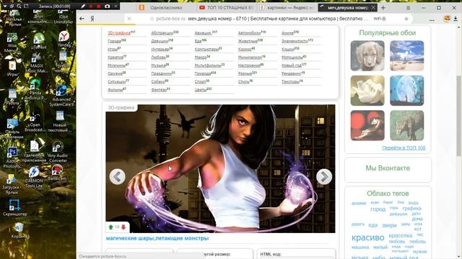Open MAGIX Music Maker desktop icon

point(37,63)
